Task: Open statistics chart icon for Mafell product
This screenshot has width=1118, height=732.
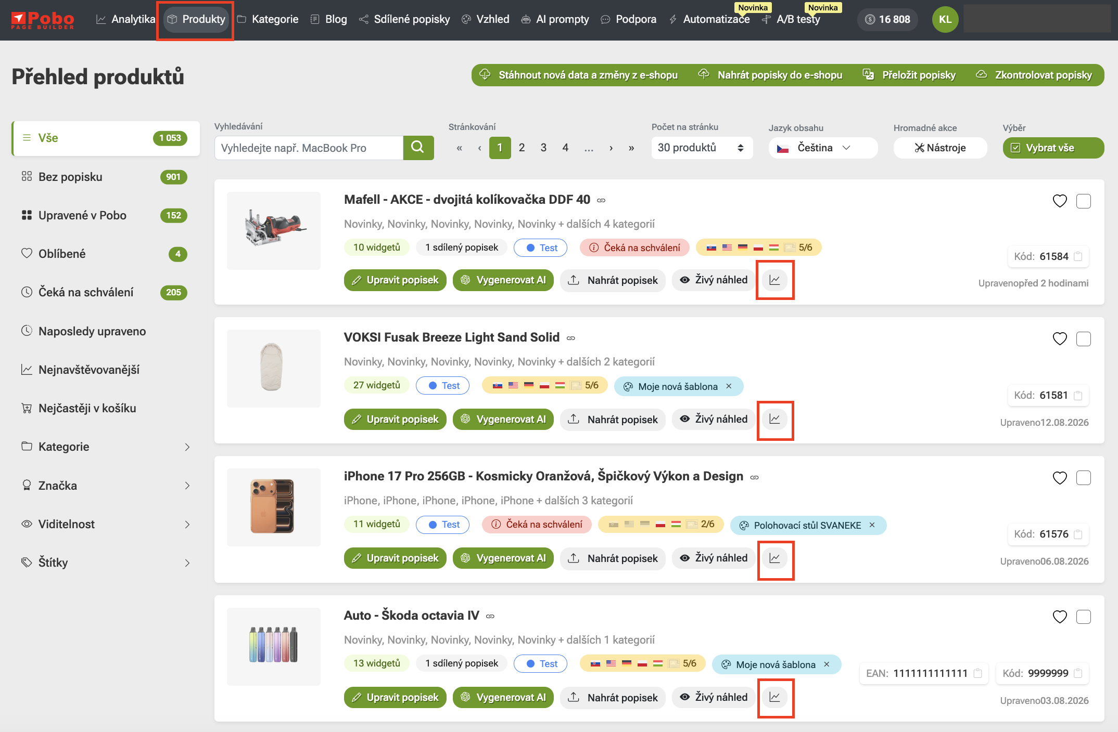Action: tap(774, 280)
